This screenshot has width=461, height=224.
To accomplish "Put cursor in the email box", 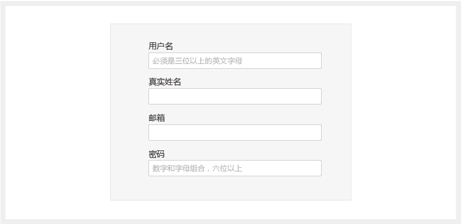I will [x=235, y=132].
